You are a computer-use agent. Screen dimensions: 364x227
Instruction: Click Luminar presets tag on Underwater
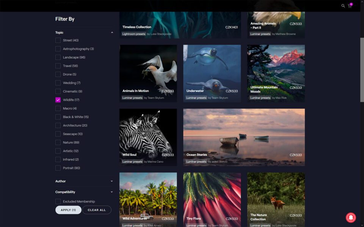(196, 98)
